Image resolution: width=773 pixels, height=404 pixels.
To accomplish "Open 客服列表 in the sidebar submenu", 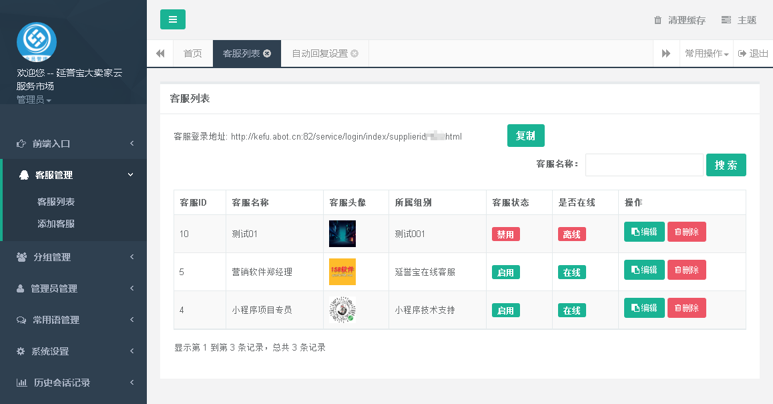I will 55,202.
